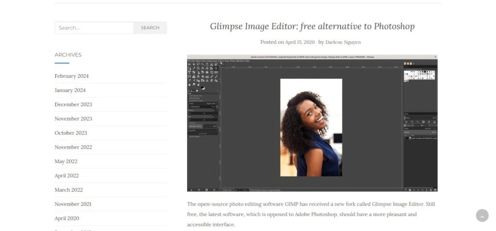Open the Glimpse Image Editor post title
Viewport: 496px width, 231px height.
(312, 26)
